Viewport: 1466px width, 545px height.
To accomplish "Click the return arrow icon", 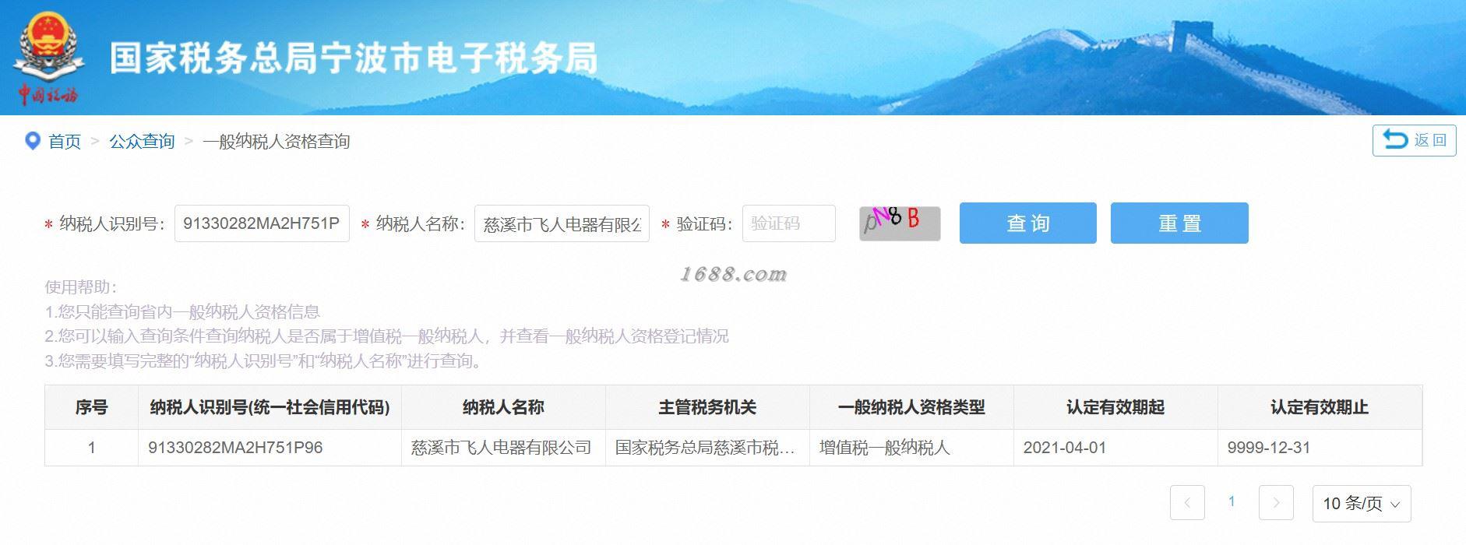I will [1394, 139].
